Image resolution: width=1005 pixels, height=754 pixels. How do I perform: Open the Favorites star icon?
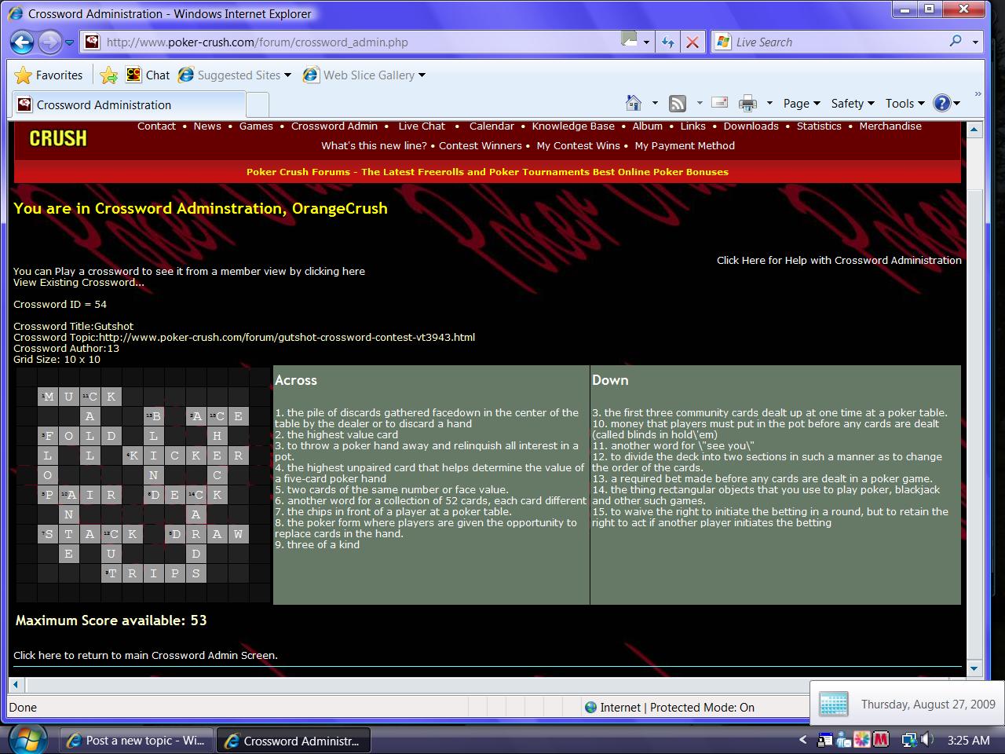click(x=23, y=75)
